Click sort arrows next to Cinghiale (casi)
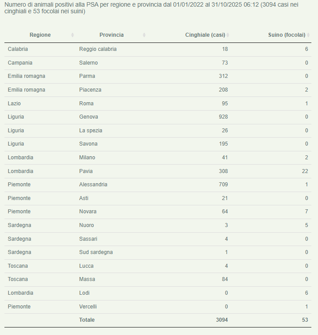The width and height of the screenshot is (318, 335). 228,35
